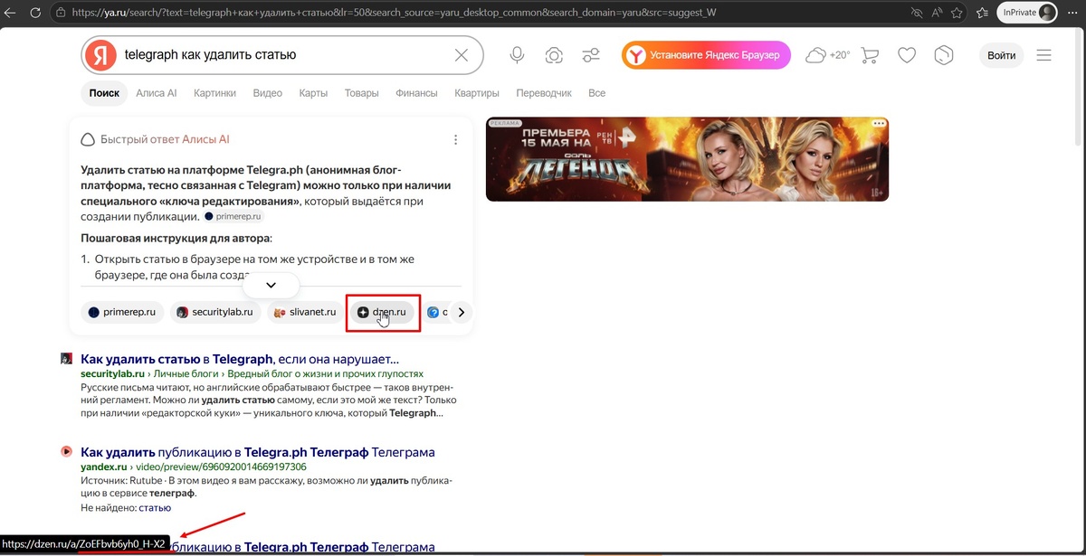Click Быстрый ответ Алисы AI heading
The image size is (1086, 556).
(165, 140)
